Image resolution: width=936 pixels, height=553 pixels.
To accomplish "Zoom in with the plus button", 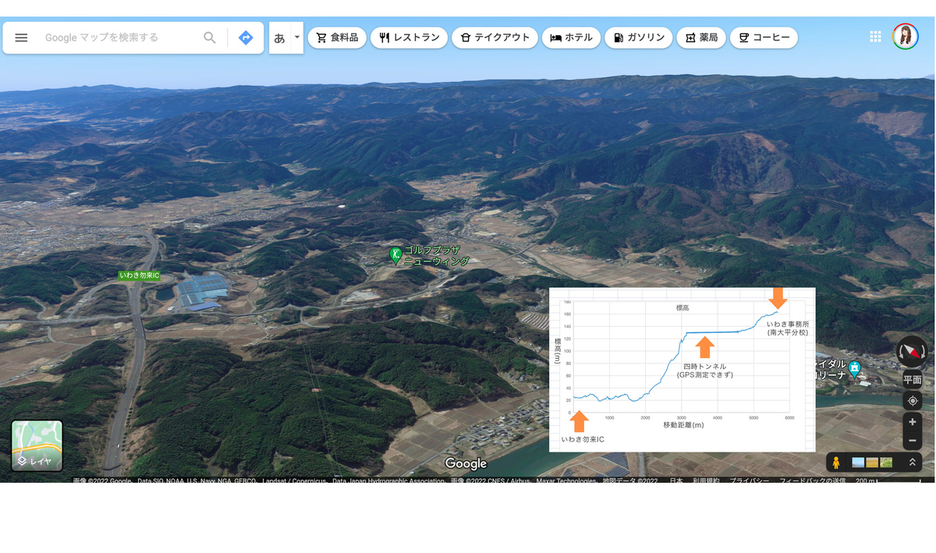I will pos(912,422).
